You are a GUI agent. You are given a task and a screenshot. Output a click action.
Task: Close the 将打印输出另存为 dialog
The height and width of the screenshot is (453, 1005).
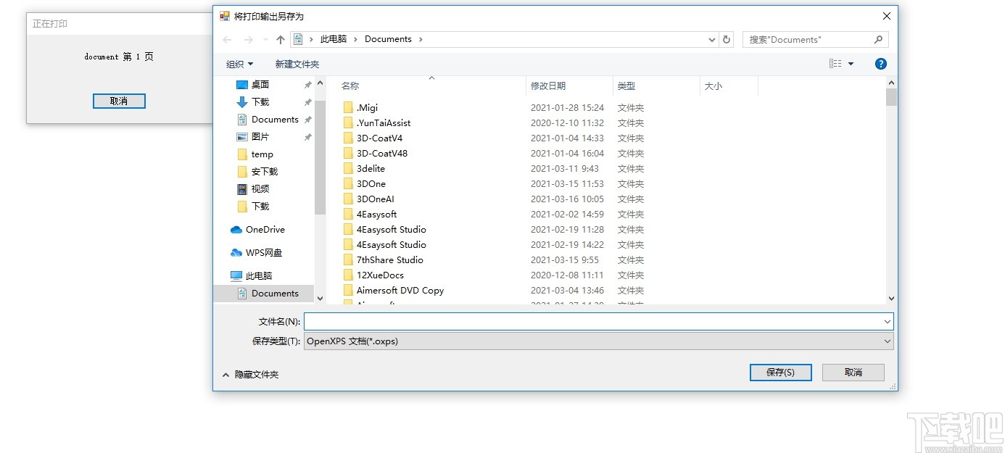point(887,16)
